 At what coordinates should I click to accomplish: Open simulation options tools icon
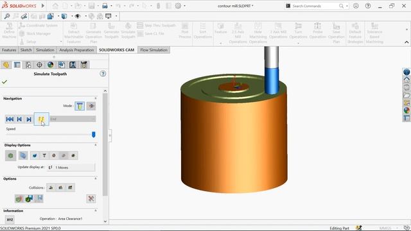click(91, 199)
